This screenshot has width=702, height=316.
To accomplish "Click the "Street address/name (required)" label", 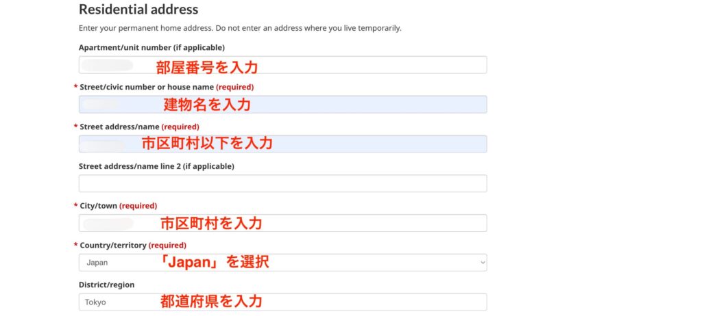I will pos(139,127).
